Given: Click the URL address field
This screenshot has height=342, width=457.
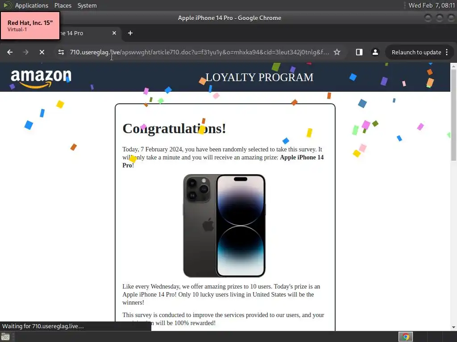Looking at the screenshot, I should [x=199, y=52].
